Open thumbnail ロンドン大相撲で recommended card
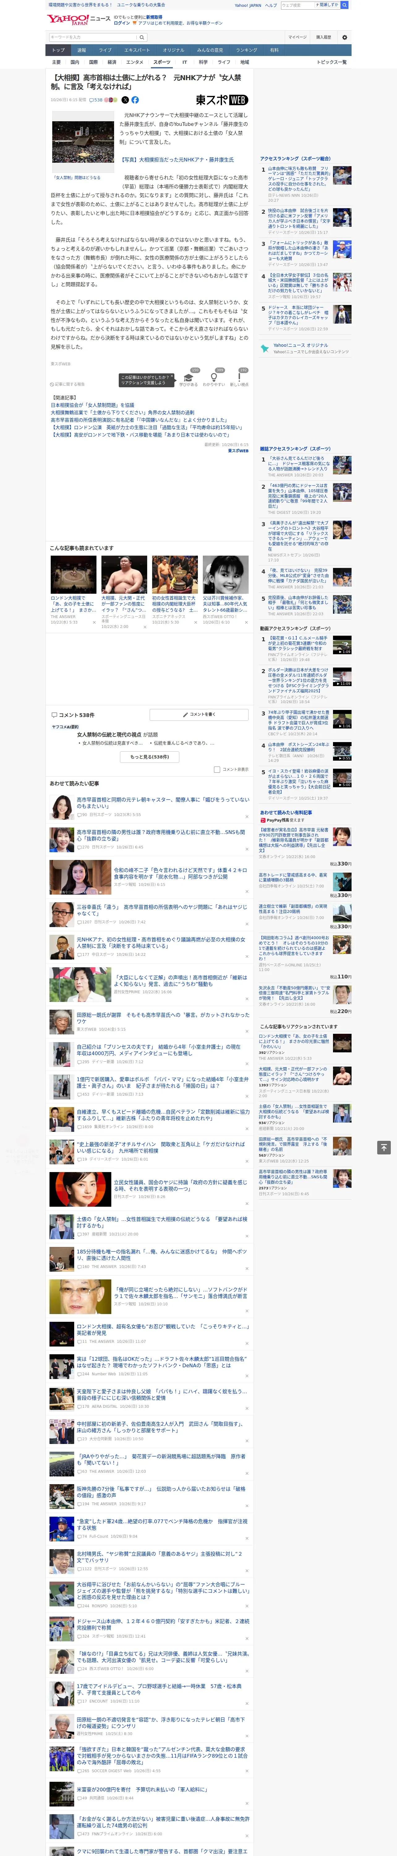The width and height of the screenshot is (397, 1856). [x=74, y=574]
